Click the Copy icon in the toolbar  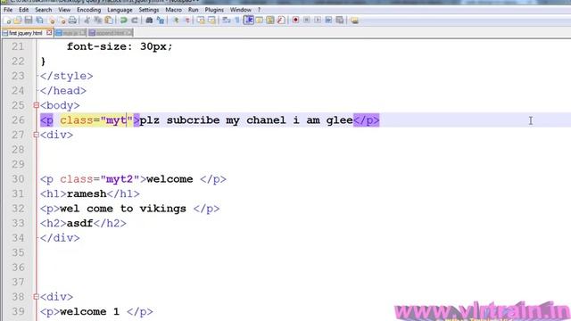(97, 21)
